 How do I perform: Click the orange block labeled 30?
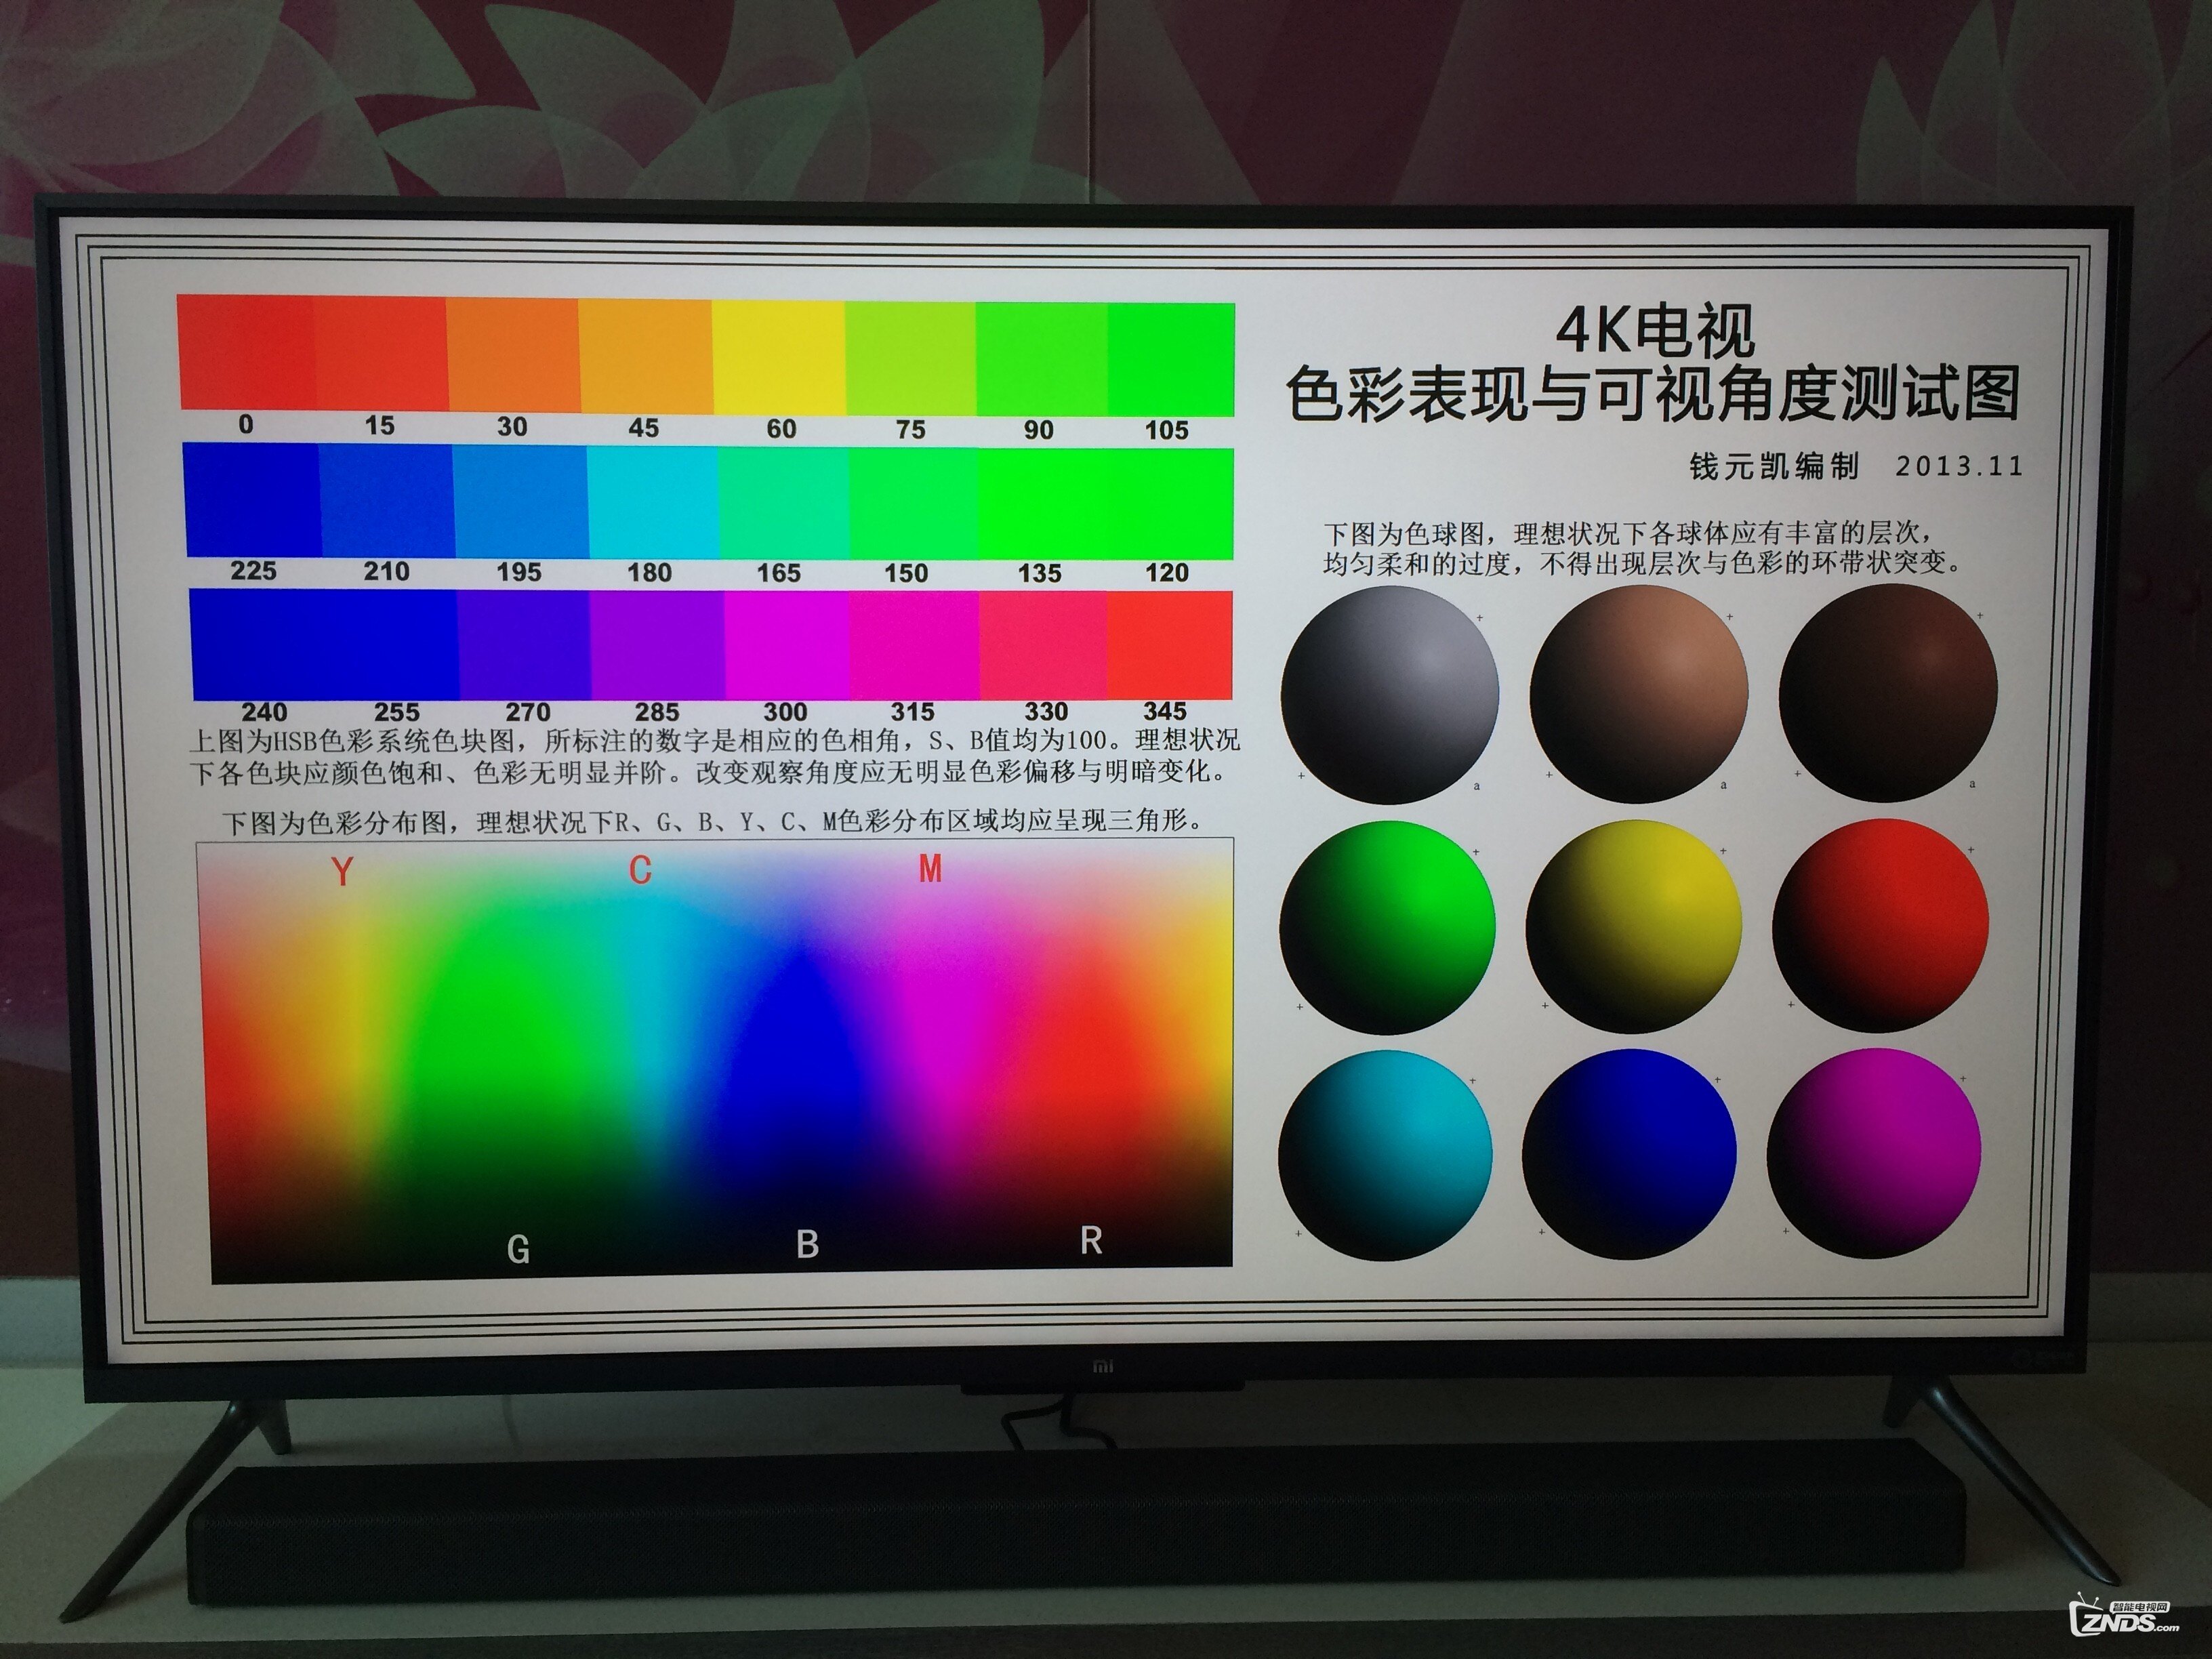point(512,355)
